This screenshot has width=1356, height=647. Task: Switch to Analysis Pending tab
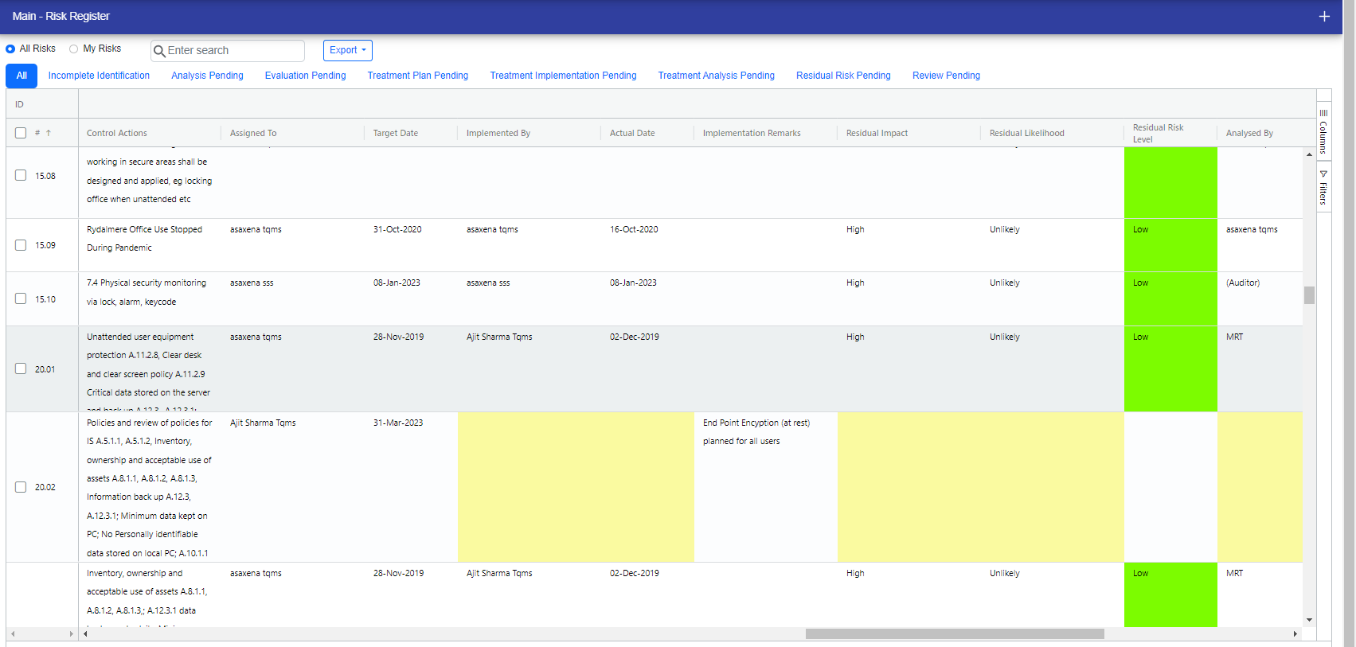coord(207,76)
